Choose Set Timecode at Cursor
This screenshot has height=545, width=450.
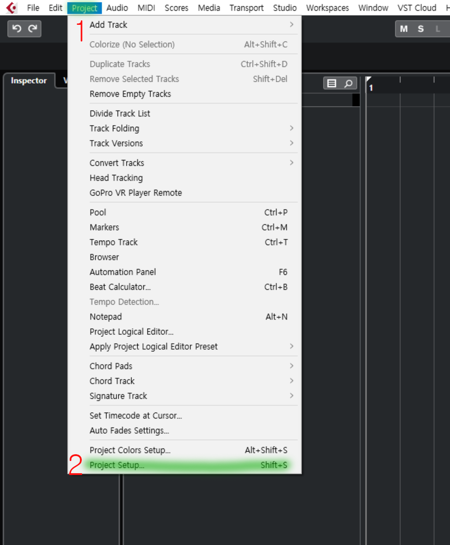(185, 415)
